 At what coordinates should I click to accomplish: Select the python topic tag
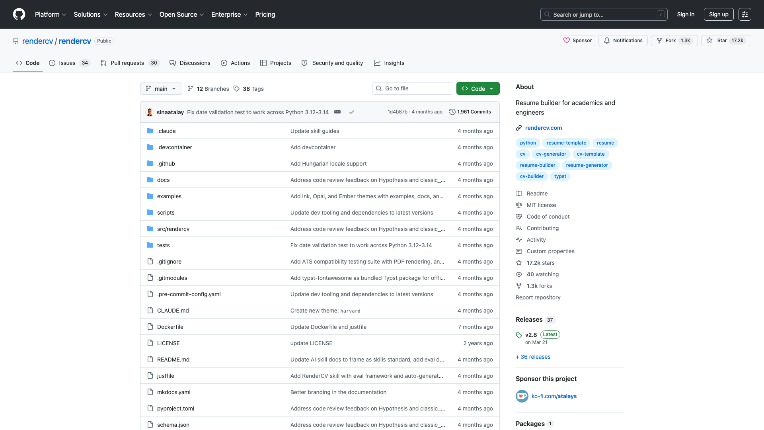click(x=528, y=143)
